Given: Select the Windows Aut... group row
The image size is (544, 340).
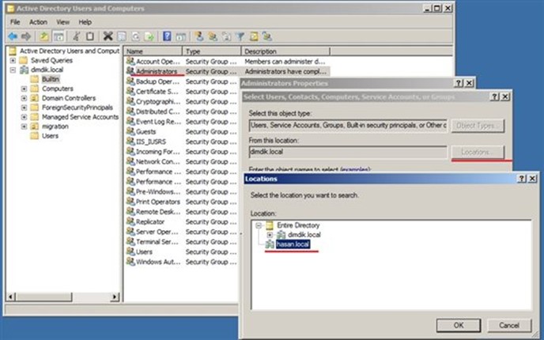Looking at the screenshot, I should tap(182, 262).
